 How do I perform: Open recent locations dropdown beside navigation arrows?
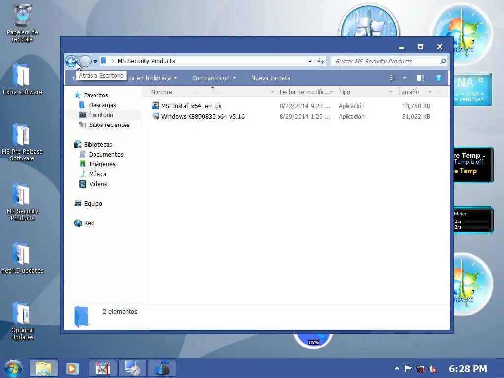[95, 61]
